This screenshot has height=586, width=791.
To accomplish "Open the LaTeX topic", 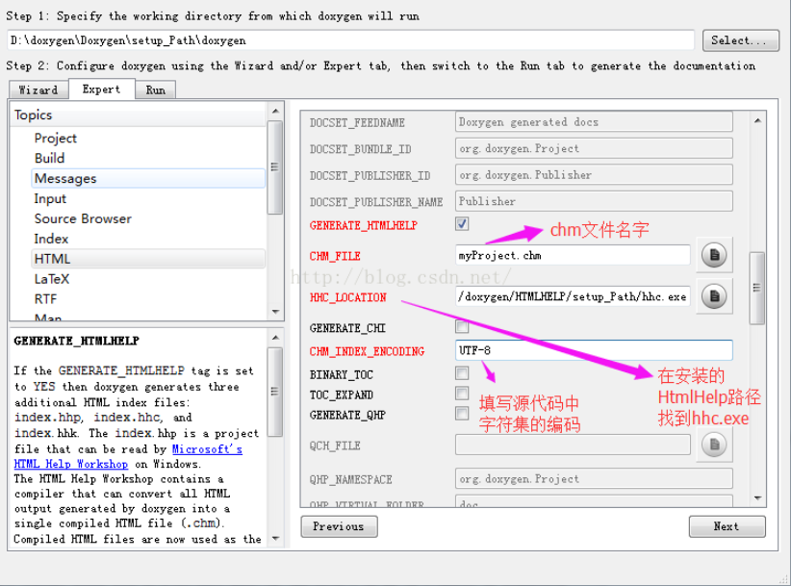I will point(51,279).
